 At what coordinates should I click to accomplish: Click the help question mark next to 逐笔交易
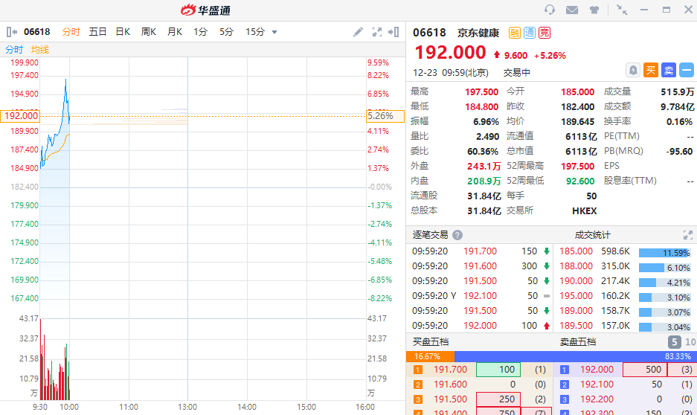(457, 235)
